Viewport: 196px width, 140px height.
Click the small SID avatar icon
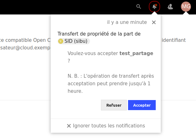[61, 41]
